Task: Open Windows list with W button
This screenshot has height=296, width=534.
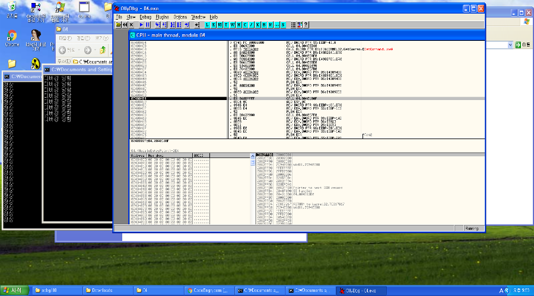Action: point(233,25)
